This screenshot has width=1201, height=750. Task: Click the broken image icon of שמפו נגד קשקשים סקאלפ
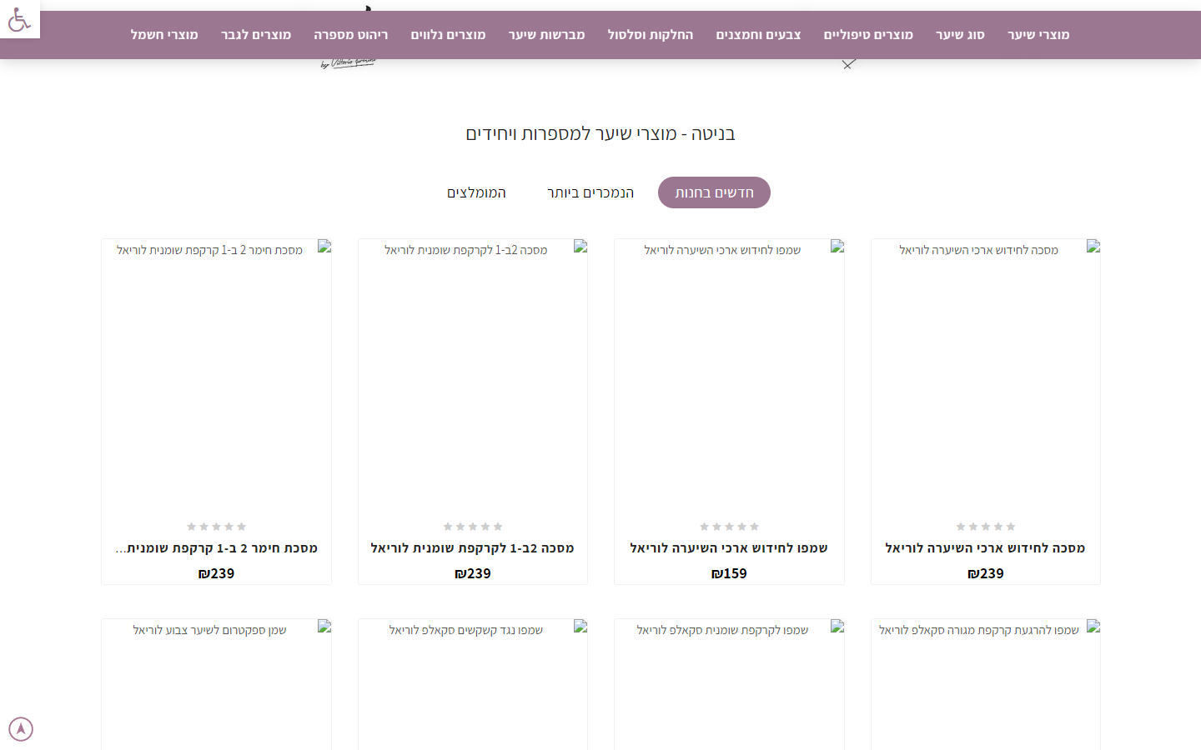(x=580, y=627)
